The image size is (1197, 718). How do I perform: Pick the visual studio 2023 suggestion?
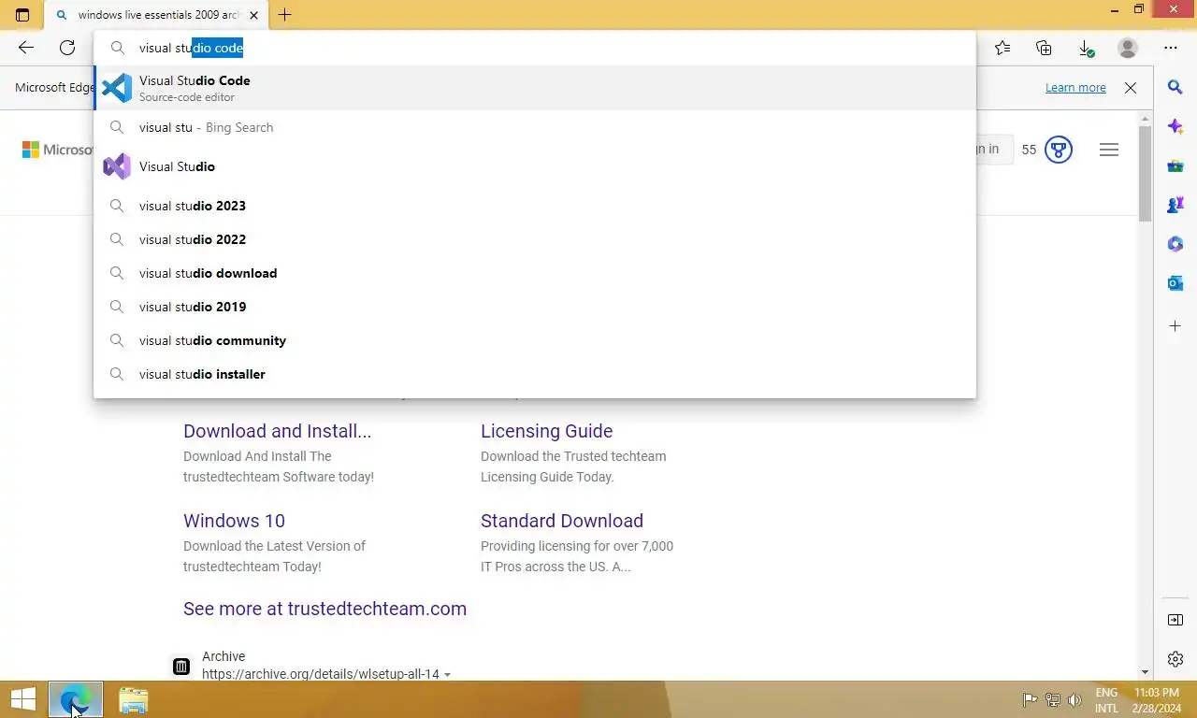[535, 206]
